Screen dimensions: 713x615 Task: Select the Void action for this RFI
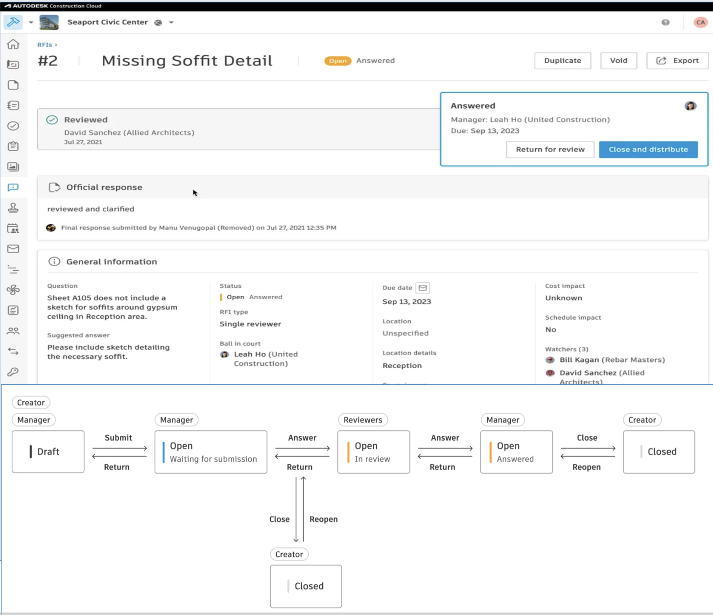point(618,60)
